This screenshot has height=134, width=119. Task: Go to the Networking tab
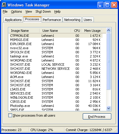click(72, 20)
